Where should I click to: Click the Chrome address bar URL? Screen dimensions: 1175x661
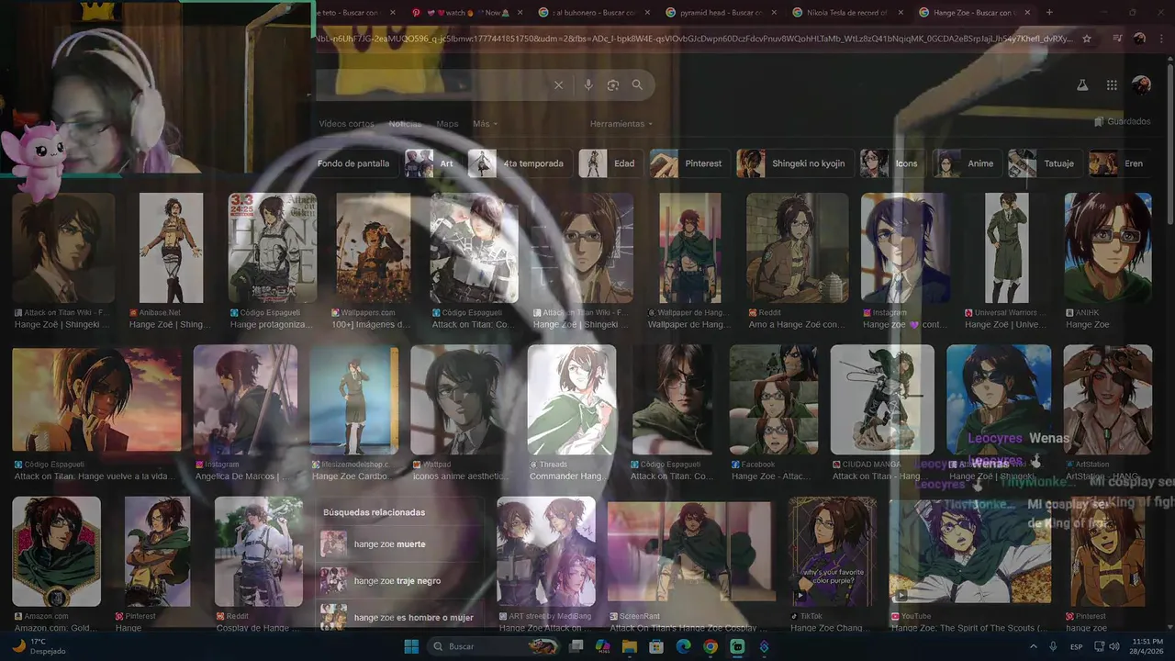[693, 39]
